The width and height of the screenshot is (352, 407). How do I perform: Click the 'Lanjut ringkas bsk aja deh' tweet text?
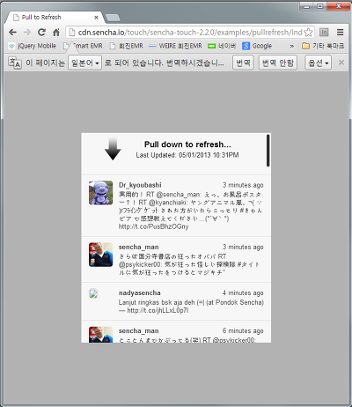click(191, 307)
